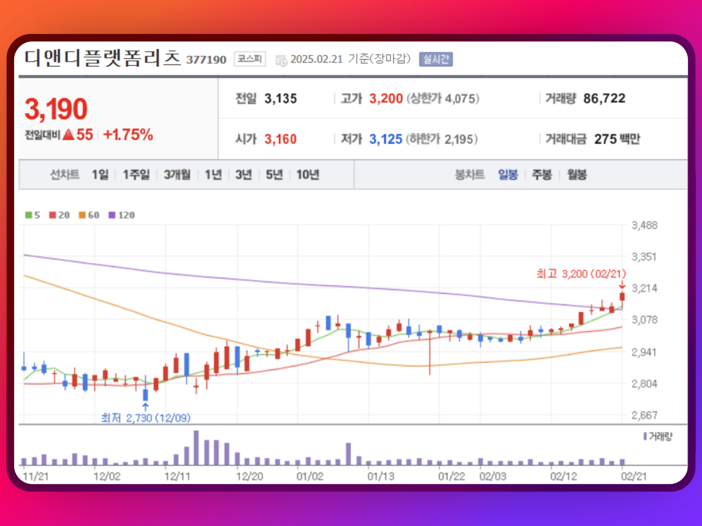
Task: Select the 1일 line chart tab
Action: click(100, 175)
